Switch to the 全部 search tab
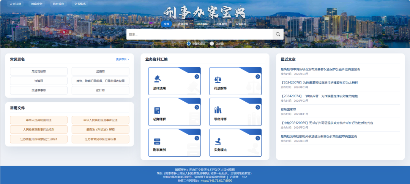This screenshot has width=410, height=184. pos(166,24)
